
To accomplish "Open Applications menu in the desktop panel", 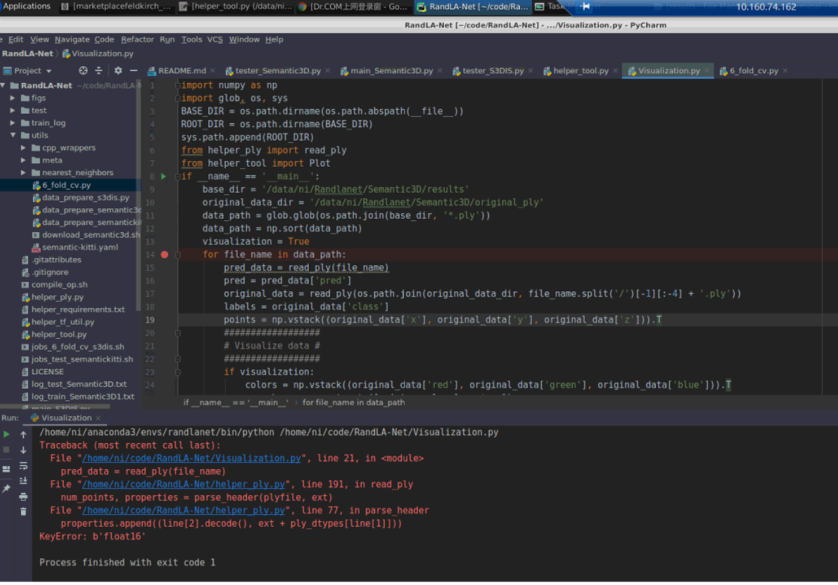I will (27, 7).
